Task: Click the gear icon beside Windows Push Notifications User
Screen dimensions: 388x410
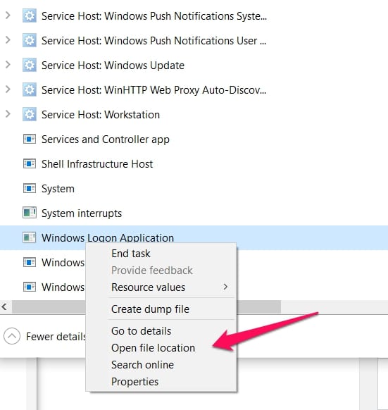Action: pyautogui.click(x=30, y=41)
